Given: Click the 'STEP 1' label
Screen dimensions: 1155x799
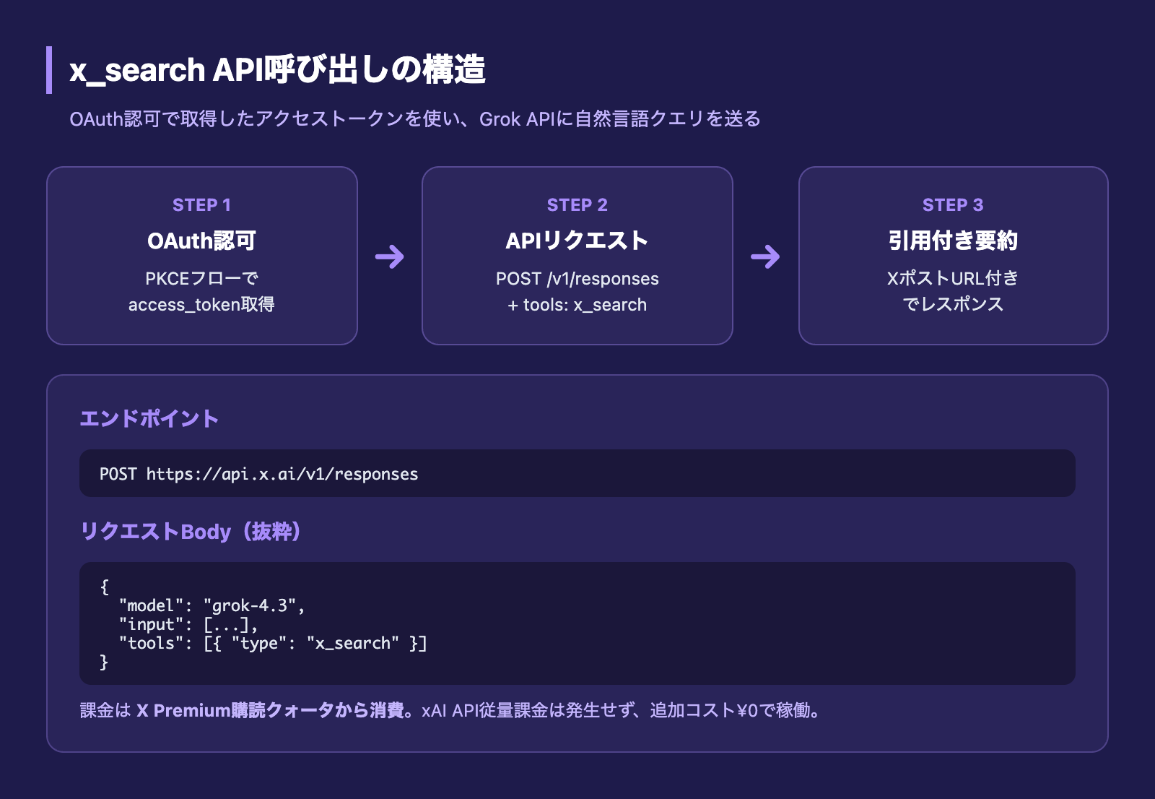Looking at the screenshot, I should pos(201,205).
